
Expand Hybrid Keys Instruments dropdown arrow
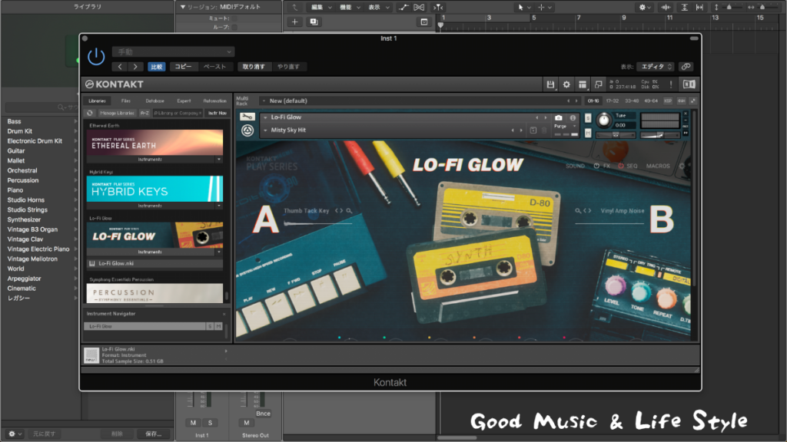coord(219,206)
